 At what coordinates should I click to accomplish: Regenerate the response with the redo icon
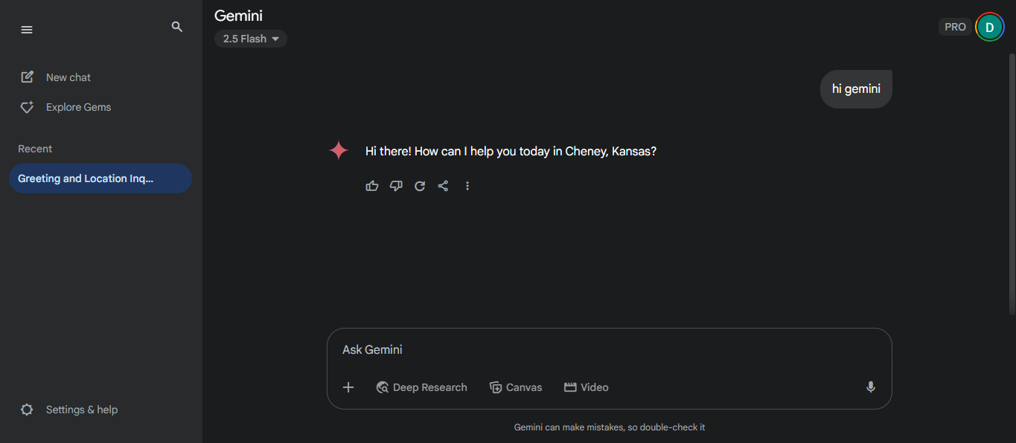click(420, 186)
